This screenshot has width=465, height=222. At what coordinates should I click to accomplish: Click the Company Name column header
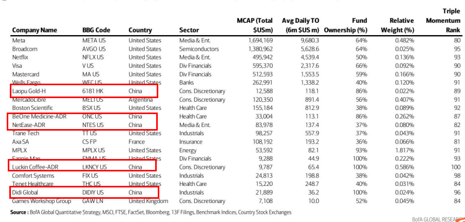tap(35, 30)
